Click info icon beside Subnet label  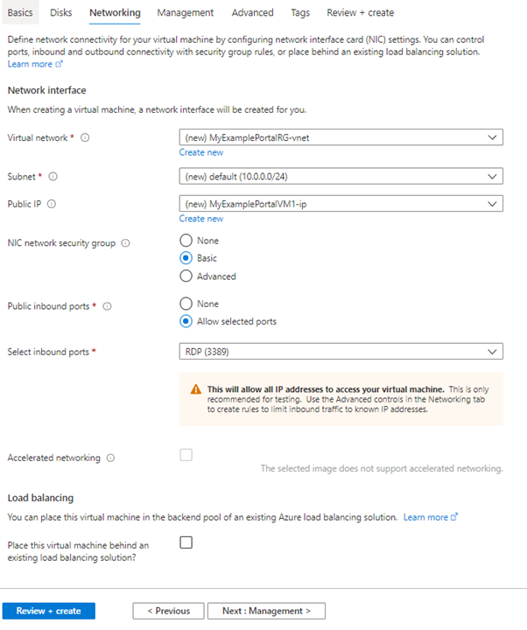click(x=53, y=177)
